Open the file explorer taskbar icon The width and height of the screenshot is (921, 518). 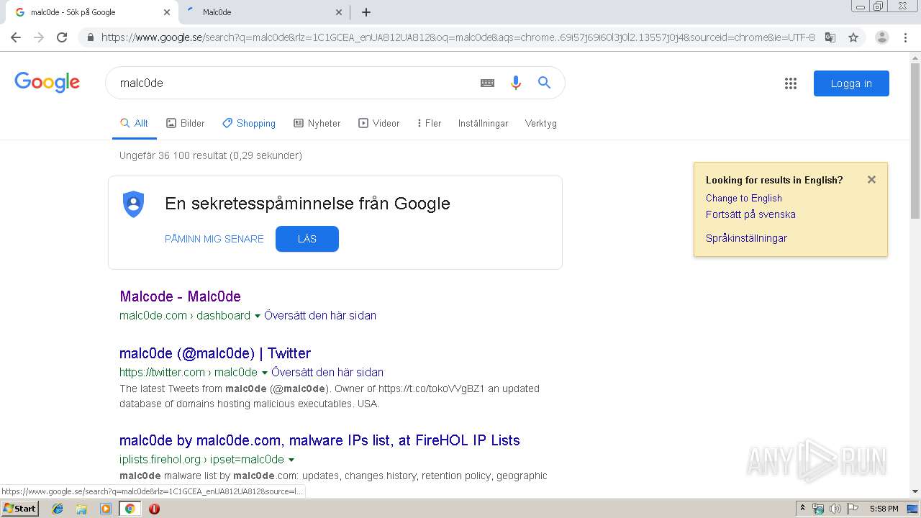click(x=81, y=509)
